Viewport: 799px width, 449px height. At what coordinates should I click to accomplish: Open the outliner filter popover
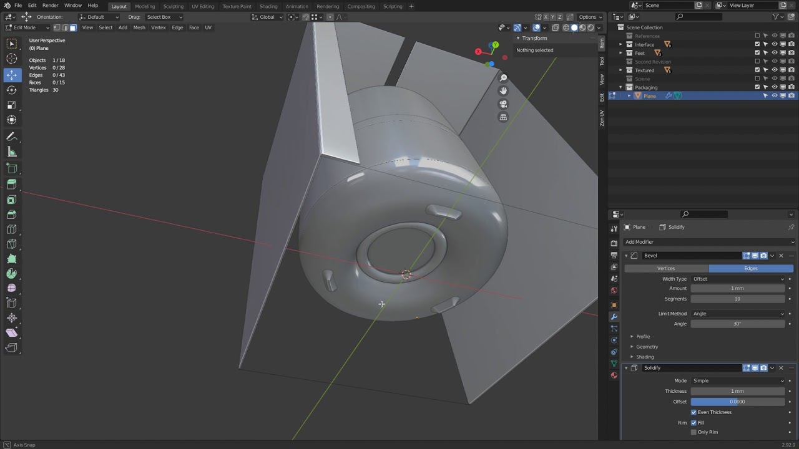[x=777, y=17]
